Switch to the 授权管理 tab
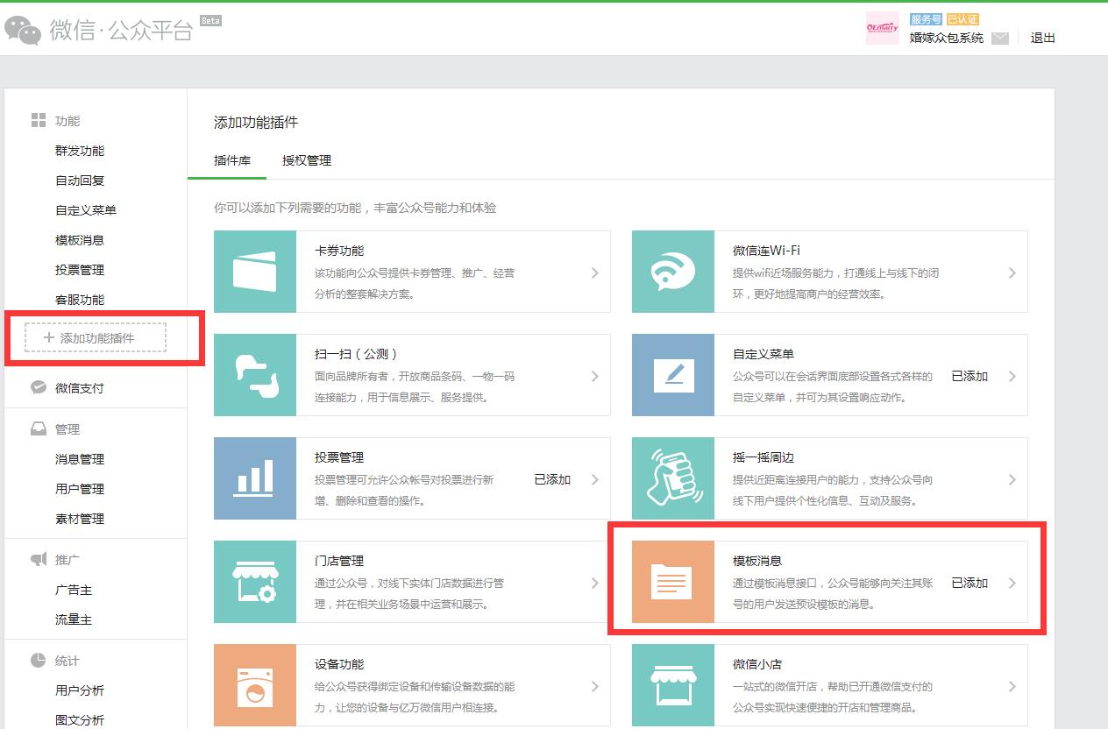The image size is (1108, 729). click(x=307, y=160)
